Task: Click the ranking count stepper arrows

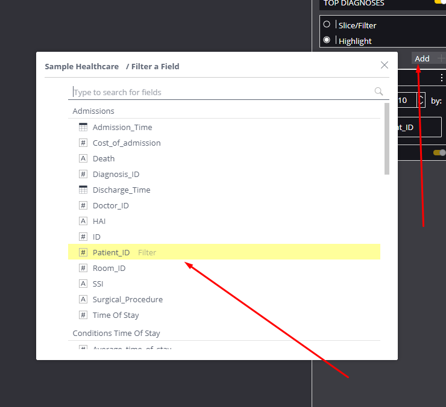Action: pos(421,101)
